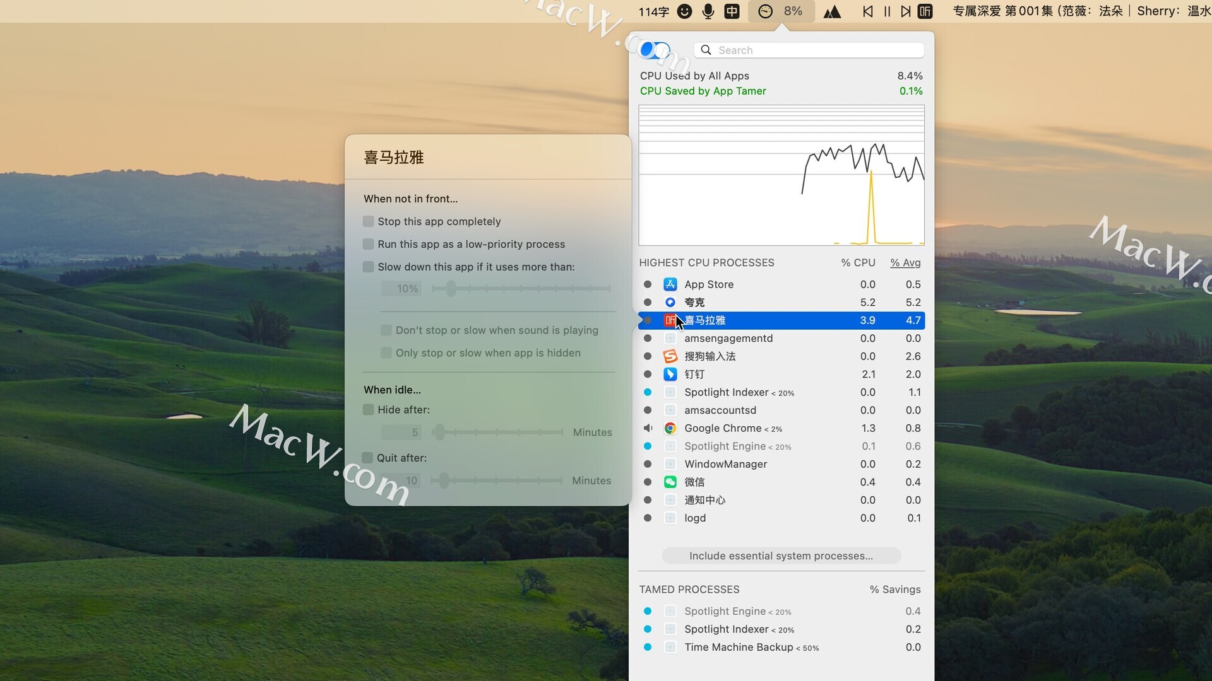1212x681 pixels.
Task: Click the sound indicator beside Google Chrome
Action: pos(648,428)
